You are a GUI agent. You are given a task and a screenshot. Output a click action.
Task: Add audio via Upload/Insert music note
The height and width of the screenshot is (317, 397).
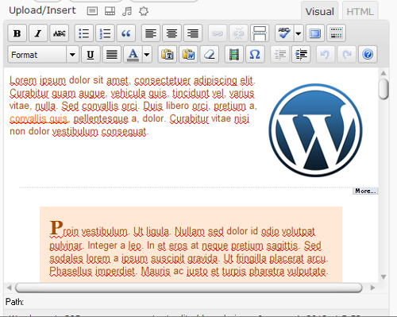[x=127, y=11]
